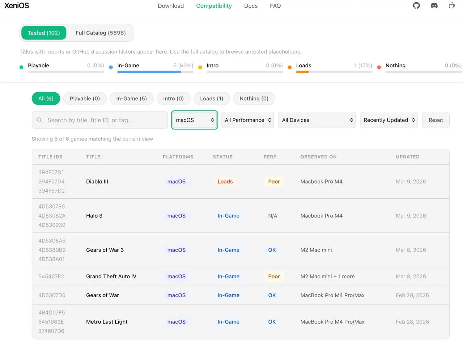This screenshot has width=463, height=346.
Task: Filter by Nothing (0) status
Action: point(254,98)
